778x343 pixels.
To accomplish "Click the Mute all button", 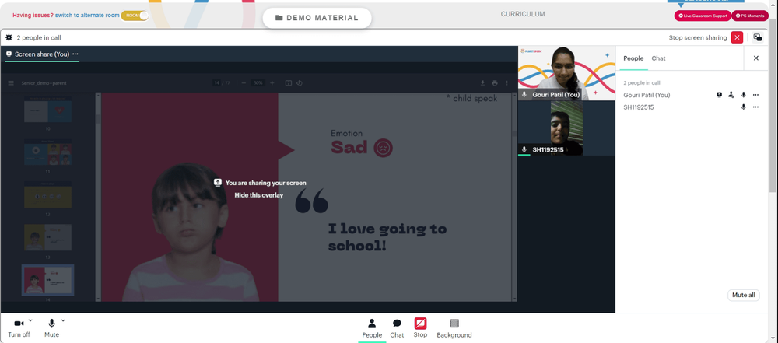I will point(743,295).
